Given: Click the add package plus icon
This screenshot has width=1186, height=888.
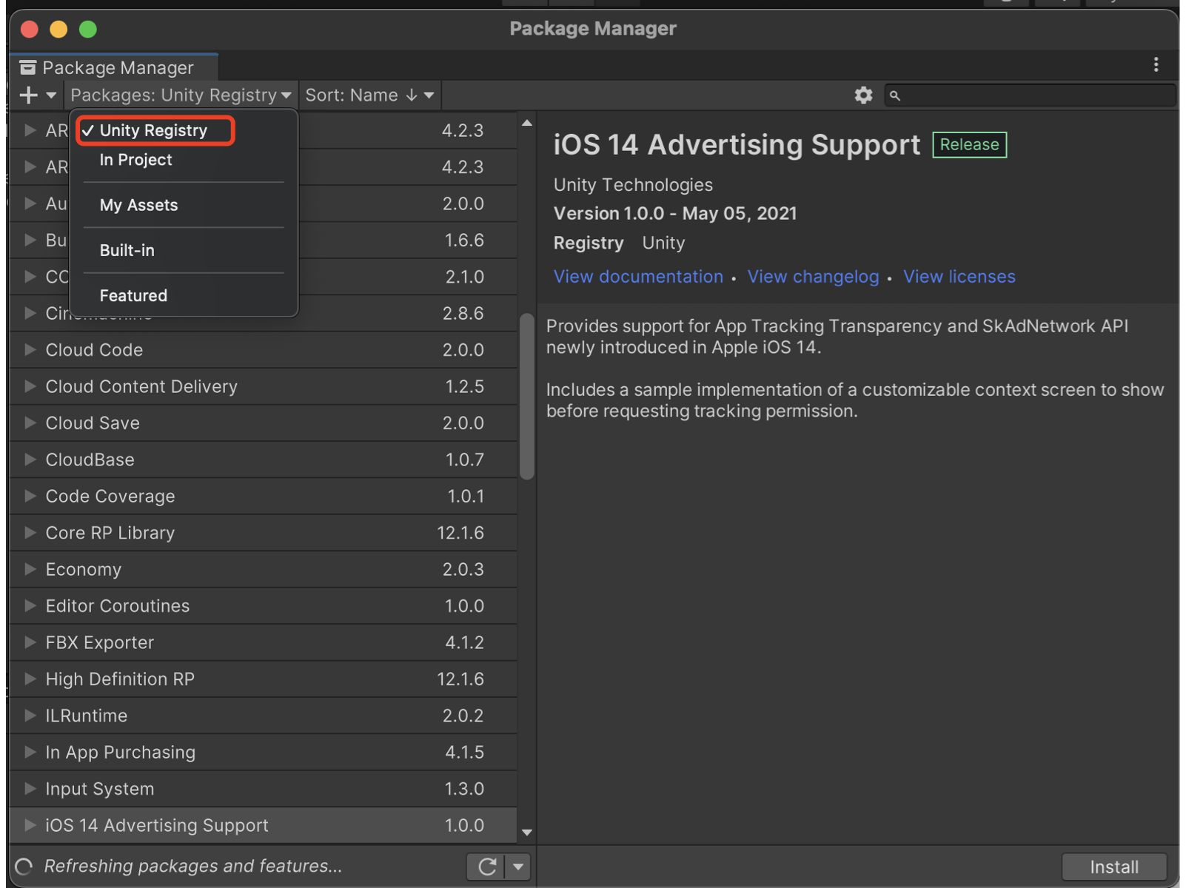Looking at the screenshot, I should tap(29, 95).
